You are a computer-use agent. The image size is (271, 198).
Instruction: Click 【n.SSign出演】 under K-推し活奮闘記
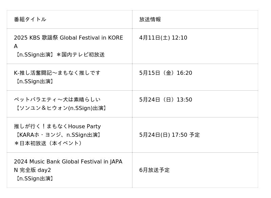(34, 81)
